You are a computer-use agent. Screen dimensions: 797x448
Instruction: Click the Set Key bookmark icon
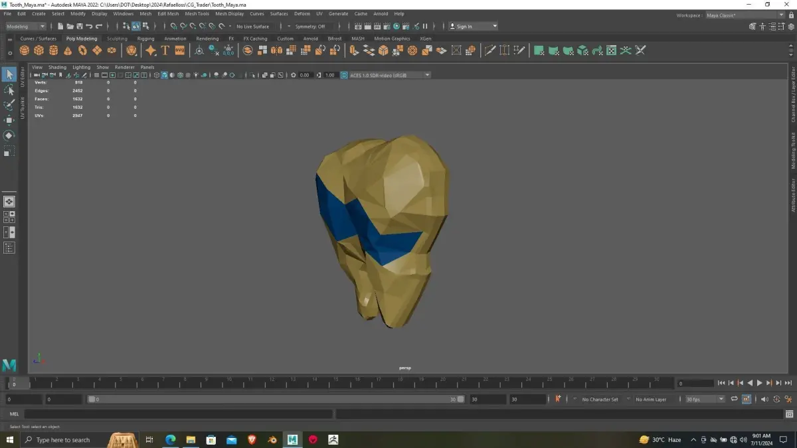(x=558, y=399)
